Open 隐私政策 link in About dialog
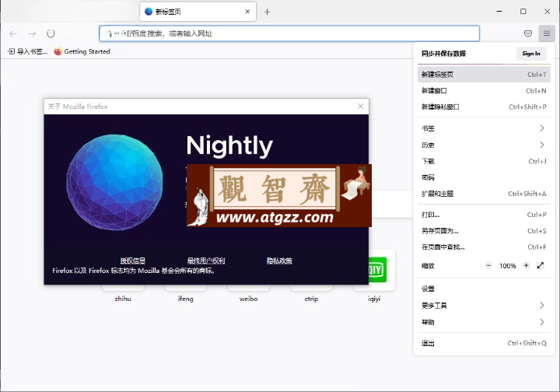The height and width of the screenshot is (392, 560). 279,261
